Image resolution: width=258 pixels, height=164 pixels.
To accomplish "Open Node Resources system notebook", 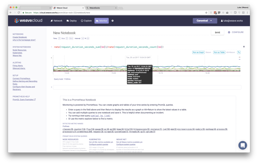I will coord(20,50).
